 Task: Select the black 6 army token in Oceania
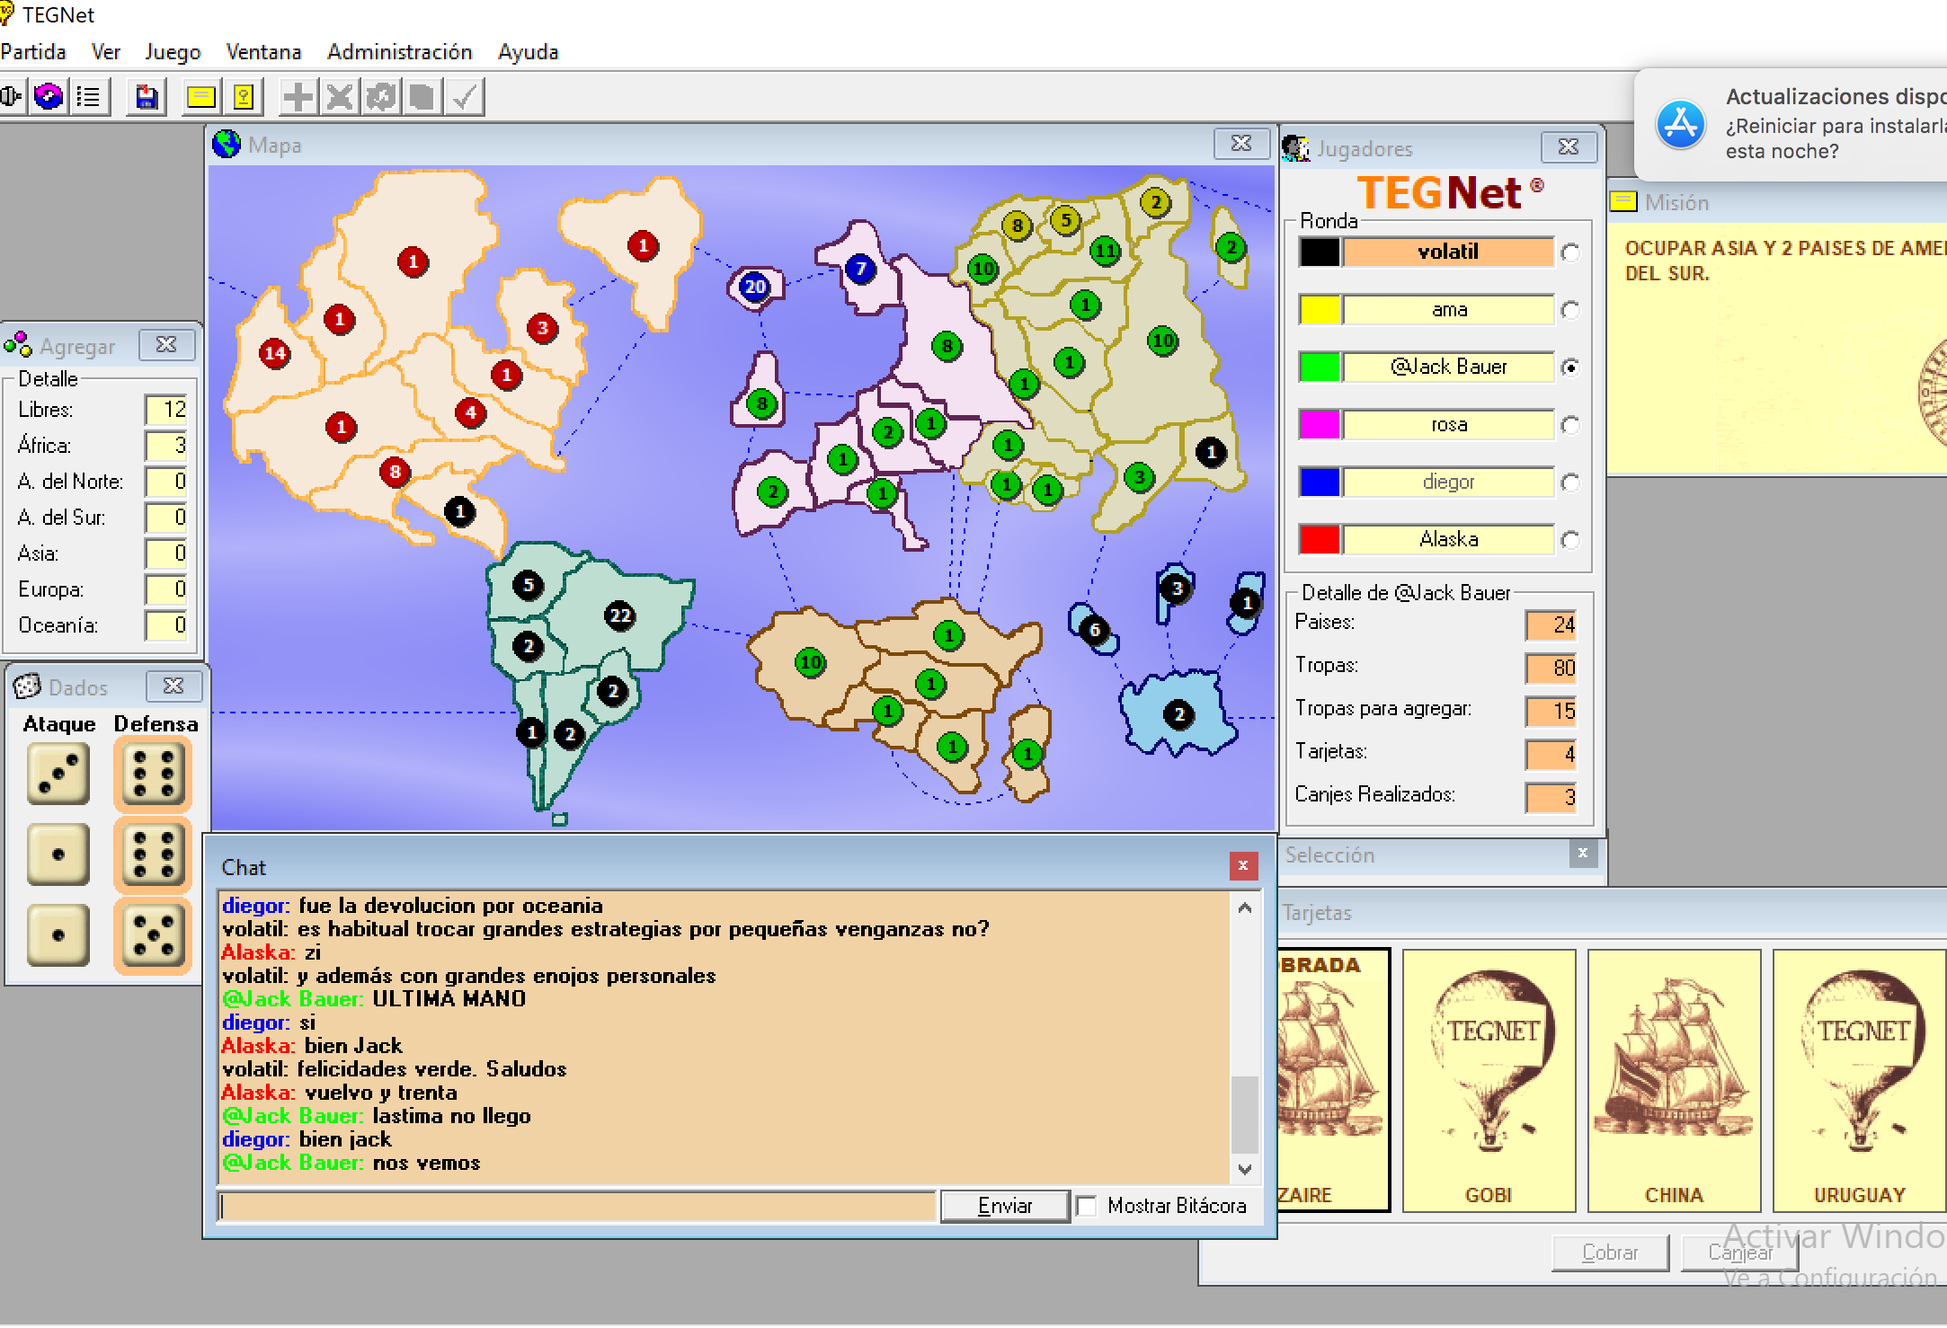click(x=1095, y=630)
